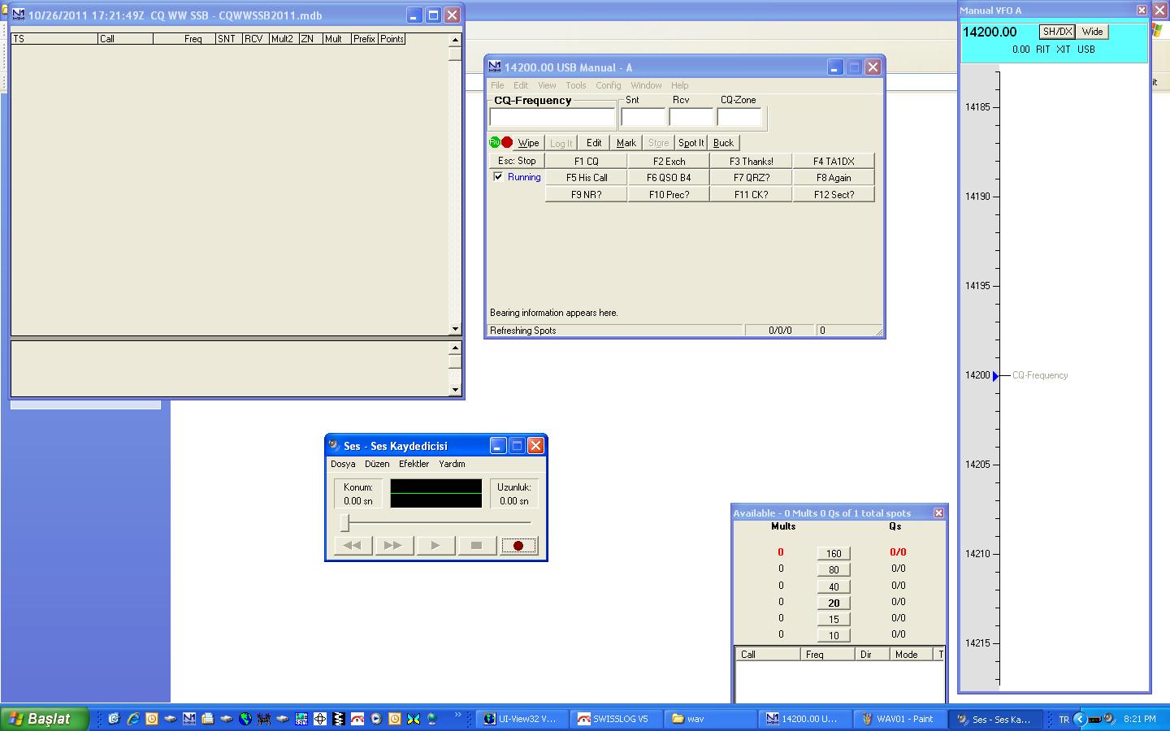Click the sound recorder Stop square button

point(477,545)
